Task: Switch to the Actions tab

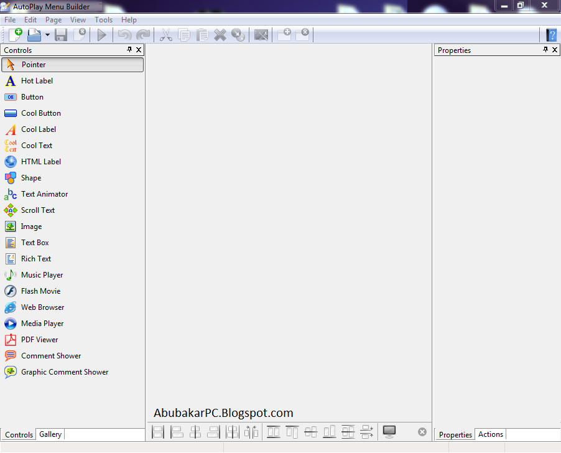Action: click(491, 434)
